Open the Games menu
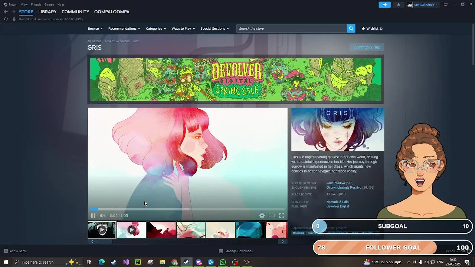Image resolution: width=475 pixels, height=267 pixels. pyautogui.click(x=49, y=4)
